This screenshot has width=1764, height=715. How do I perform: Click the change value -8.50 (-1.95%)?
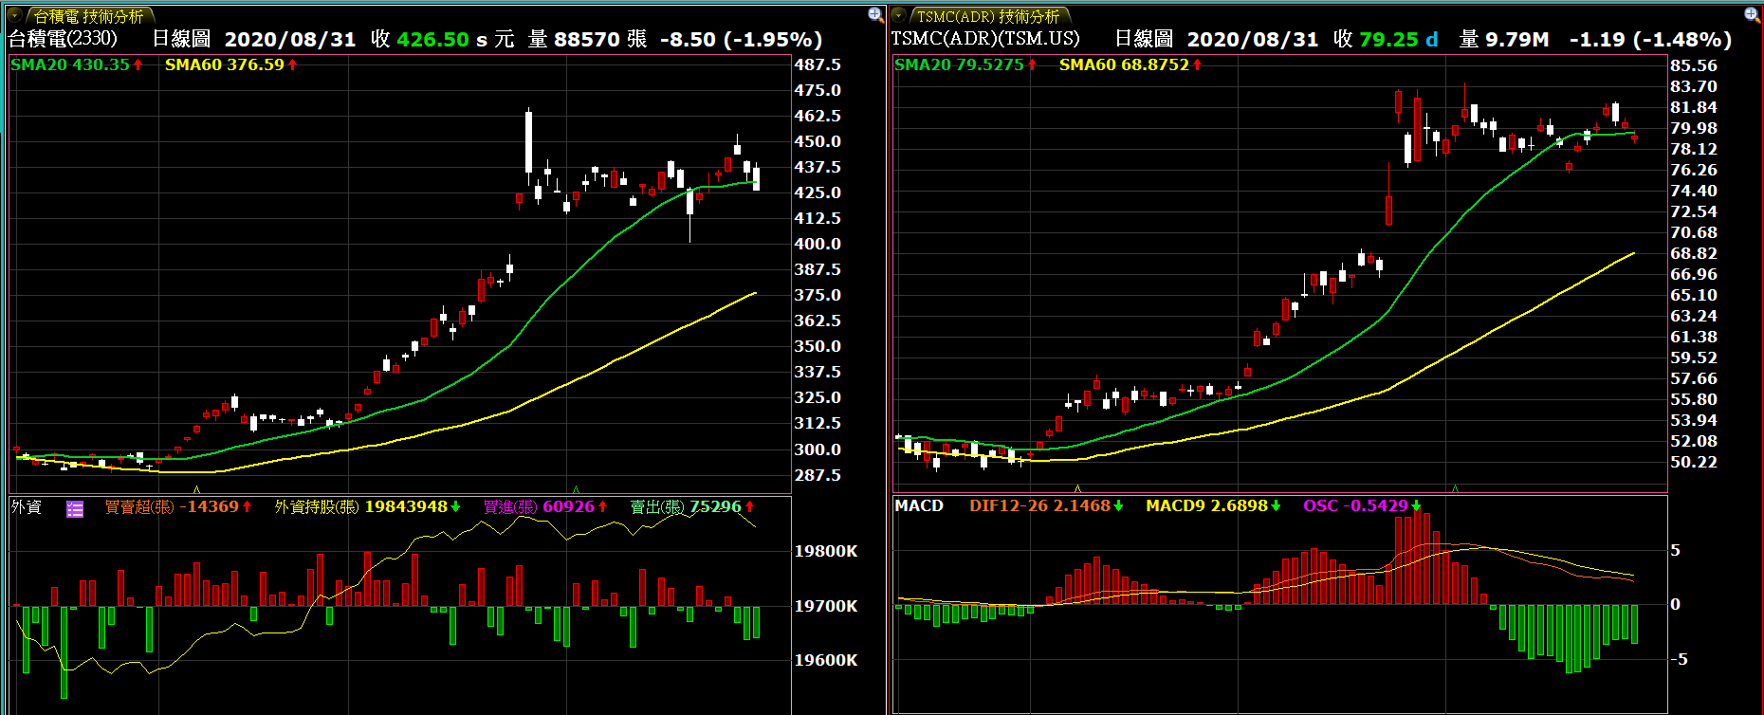pyautogui.click(x=741, y=39)
